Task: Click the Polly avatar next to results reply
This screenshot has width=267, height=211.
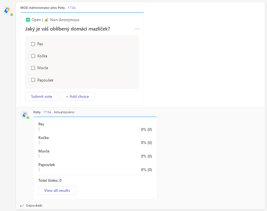Action: tap(25, 115)
